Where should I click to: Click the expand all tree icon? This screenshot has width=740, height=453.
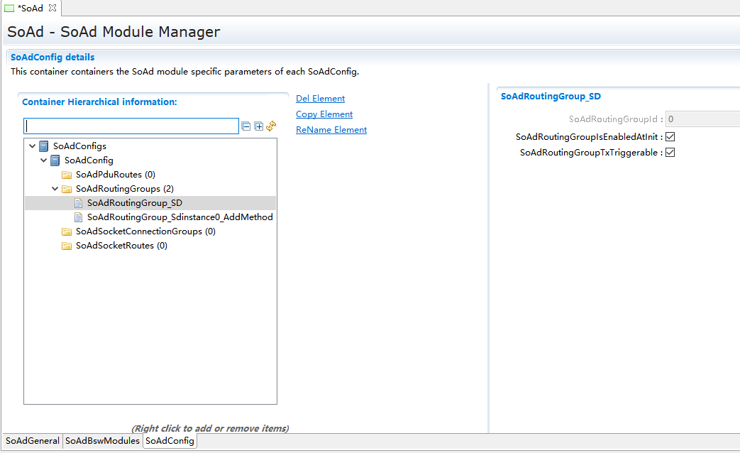pyautogui.click(x=258, y=126)
